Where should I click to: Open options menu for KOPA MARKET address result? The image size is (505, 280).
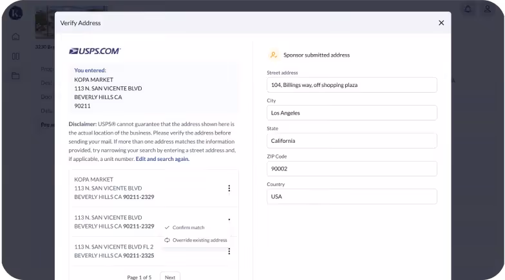coord(229,188)
